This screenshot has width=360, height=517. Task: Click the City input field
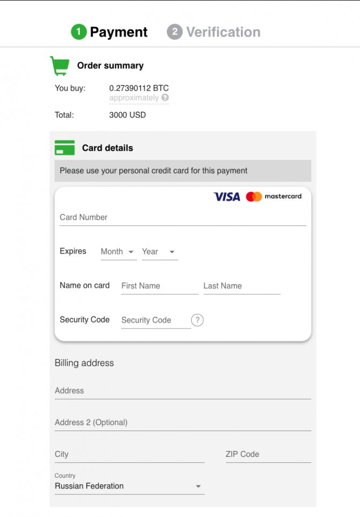coord(129,454)
